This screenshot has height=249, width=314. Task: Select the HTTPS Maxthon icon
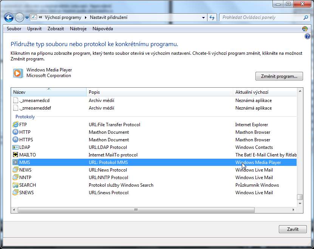[x=15, y=140]
